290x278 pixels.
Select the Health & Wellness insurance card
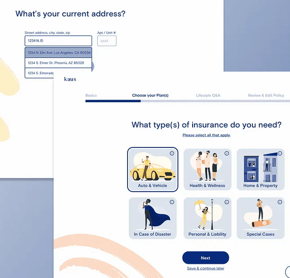[x=207, y=170]
